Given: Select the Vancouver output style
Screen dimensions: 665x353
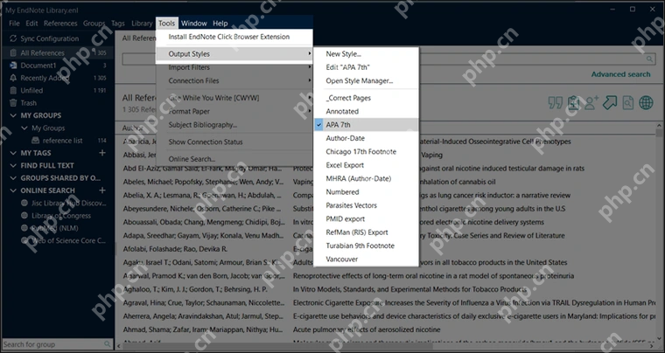Looking at the screenshot, I should pos(366,259).
